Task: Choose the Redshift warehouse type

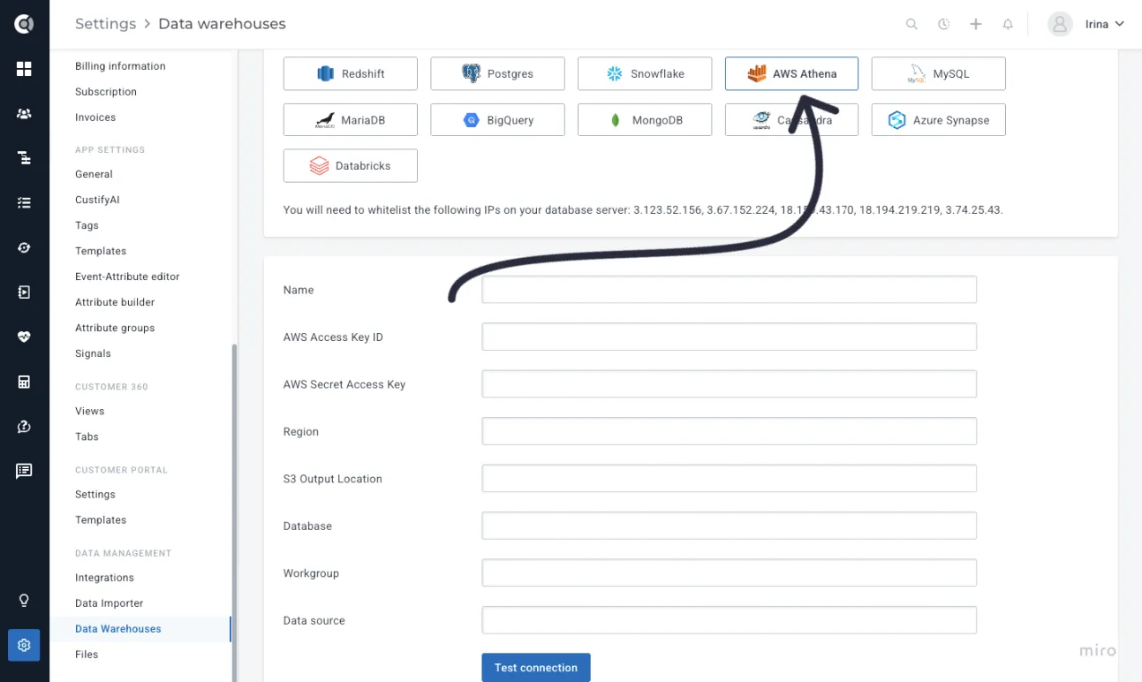Action: 351,73
